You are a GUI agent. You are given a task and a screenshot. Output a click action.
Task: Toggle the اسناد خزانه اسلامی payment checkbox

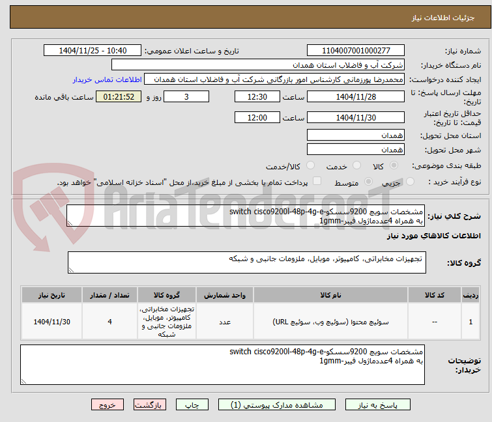pos(317,181)
